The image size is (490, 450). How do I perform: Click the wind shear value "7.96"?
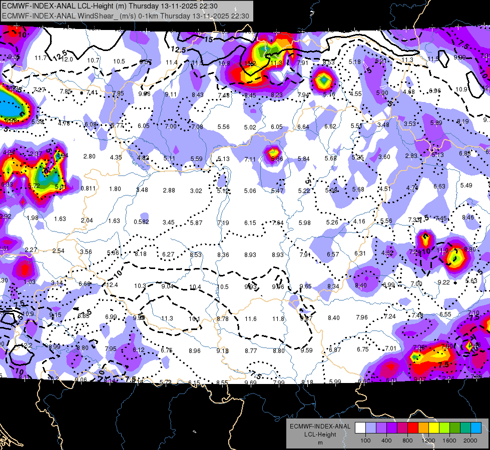[361, 317]
